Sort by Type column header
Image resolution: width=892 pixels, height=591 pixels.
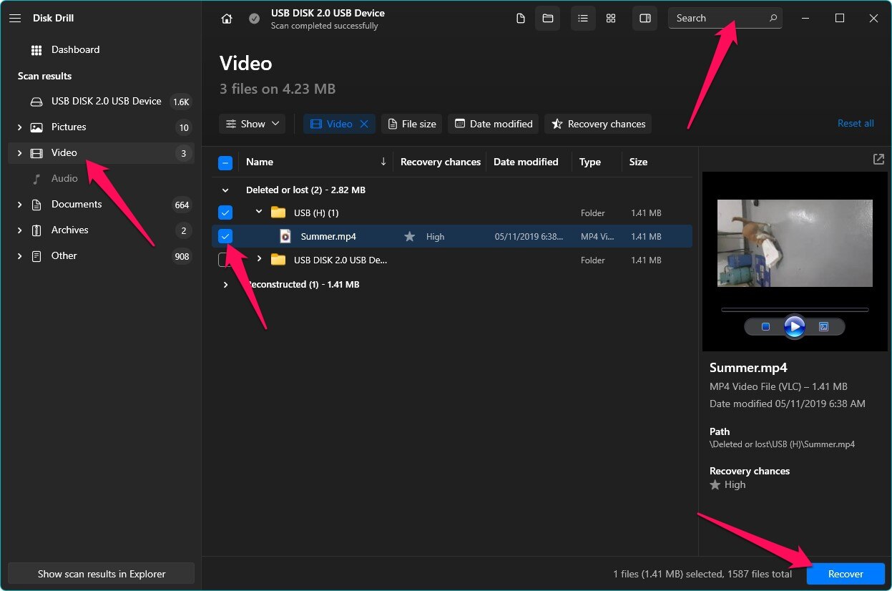[x=590, y=162]
